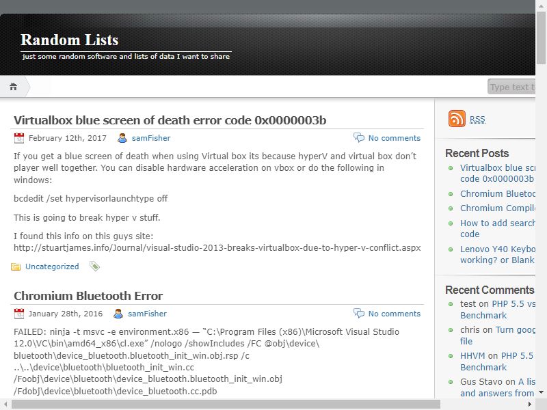Click No comments link on Chromium Bluetooth post

(x=395, y=314)
